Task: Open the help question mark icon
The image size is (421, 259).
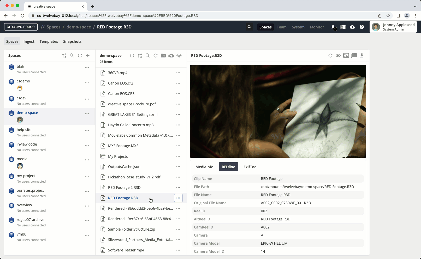Action: 362,27
